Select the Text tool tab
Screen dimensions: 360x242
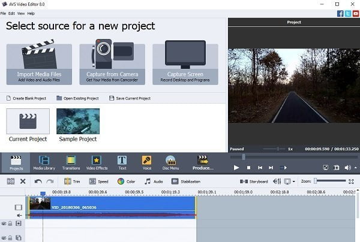point(122,163)
